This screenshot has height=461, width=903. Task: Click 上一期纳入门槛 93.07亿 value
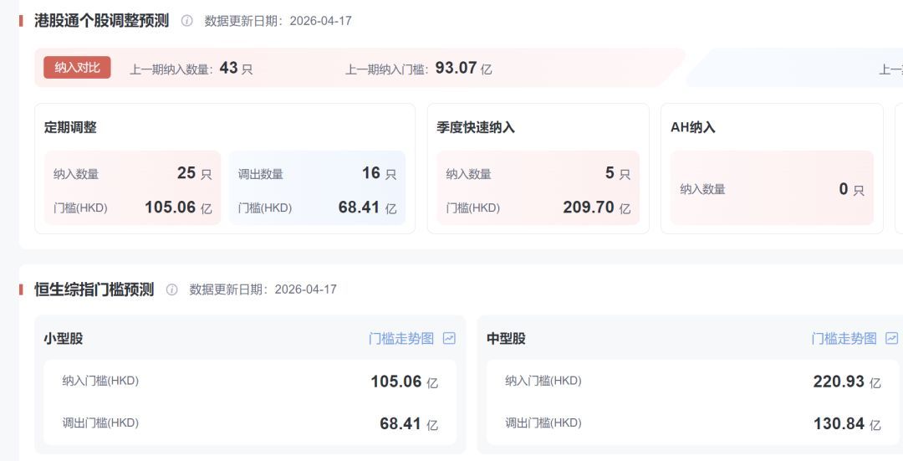(x=456, y=69)
